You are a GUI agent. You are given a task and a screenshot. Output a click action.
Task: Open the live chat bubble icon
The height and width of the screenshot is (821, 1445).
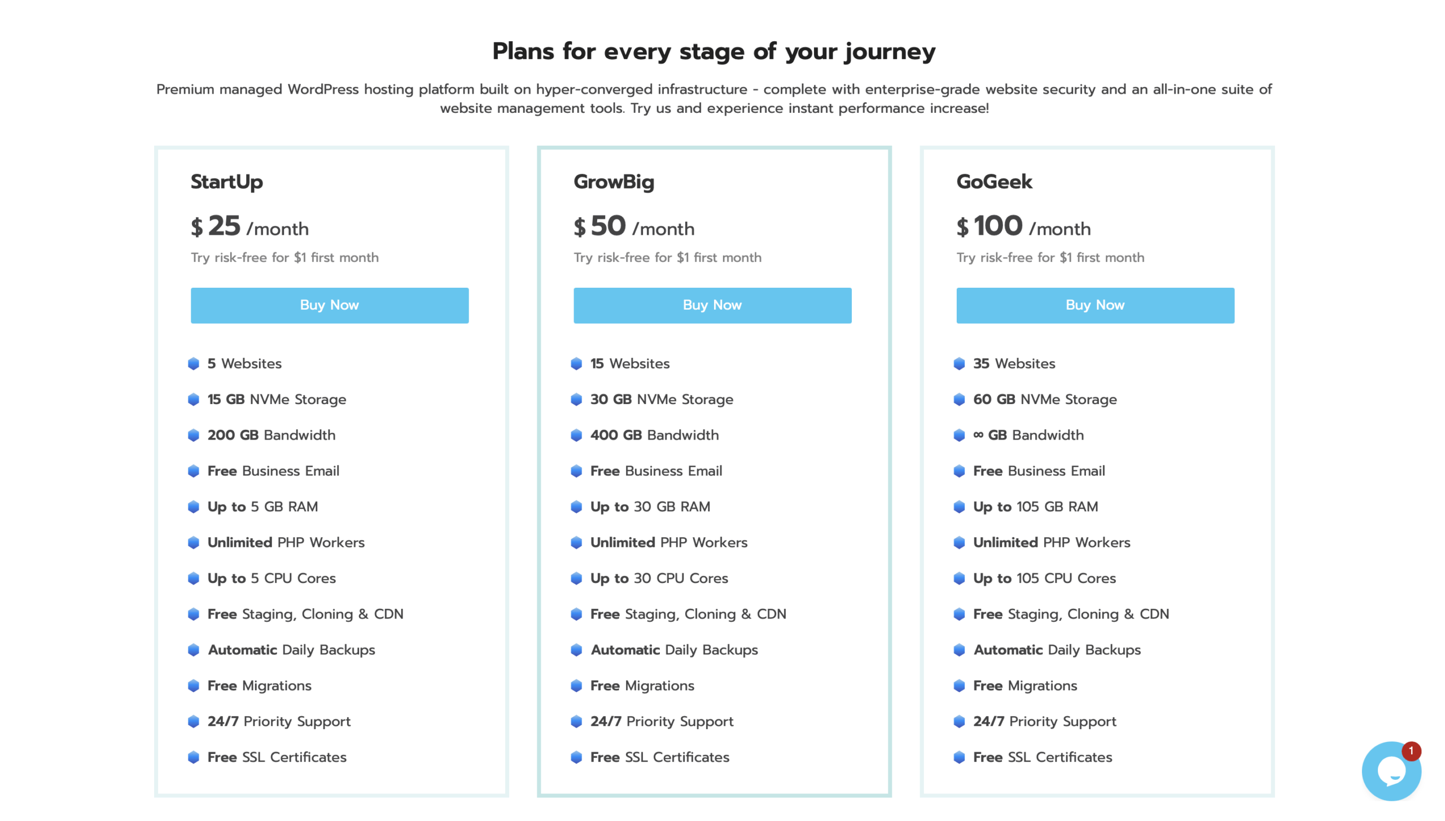pyautogui.click(x=1390, y=771)
